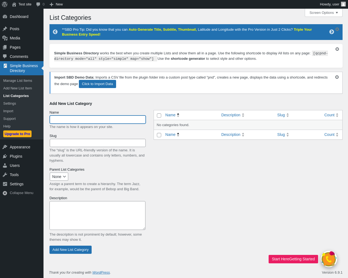Dismiss the shortcode info notice
The width and height of the screenshot is (348, 278).
(x=337, y=49)
